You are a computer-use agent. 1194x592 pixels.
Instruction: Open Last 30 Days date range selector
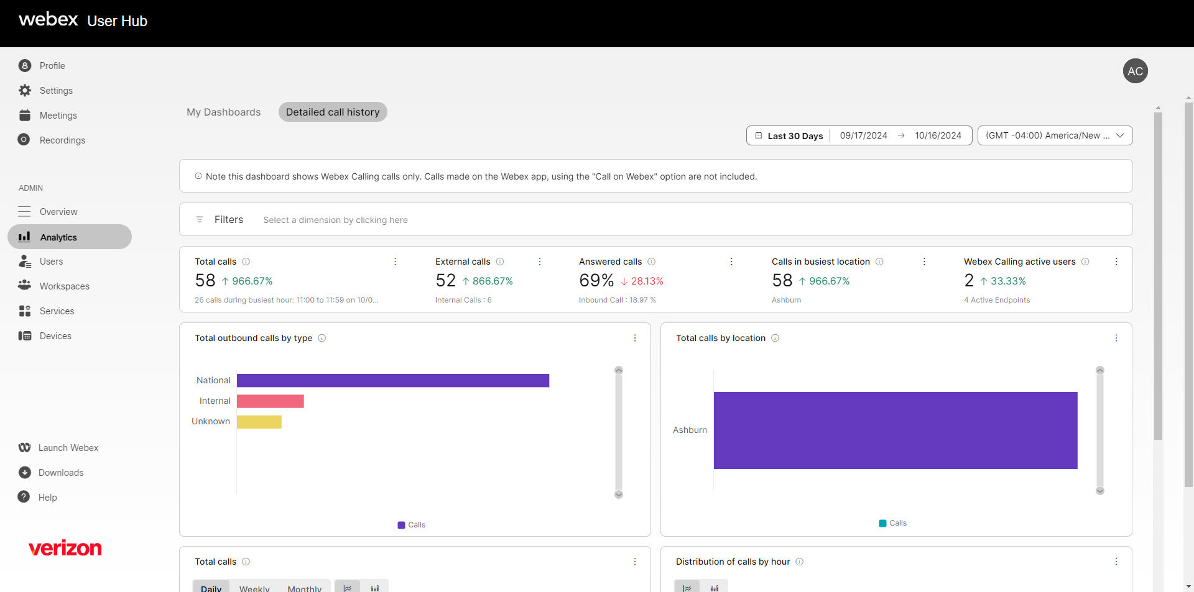pos(795,136)
